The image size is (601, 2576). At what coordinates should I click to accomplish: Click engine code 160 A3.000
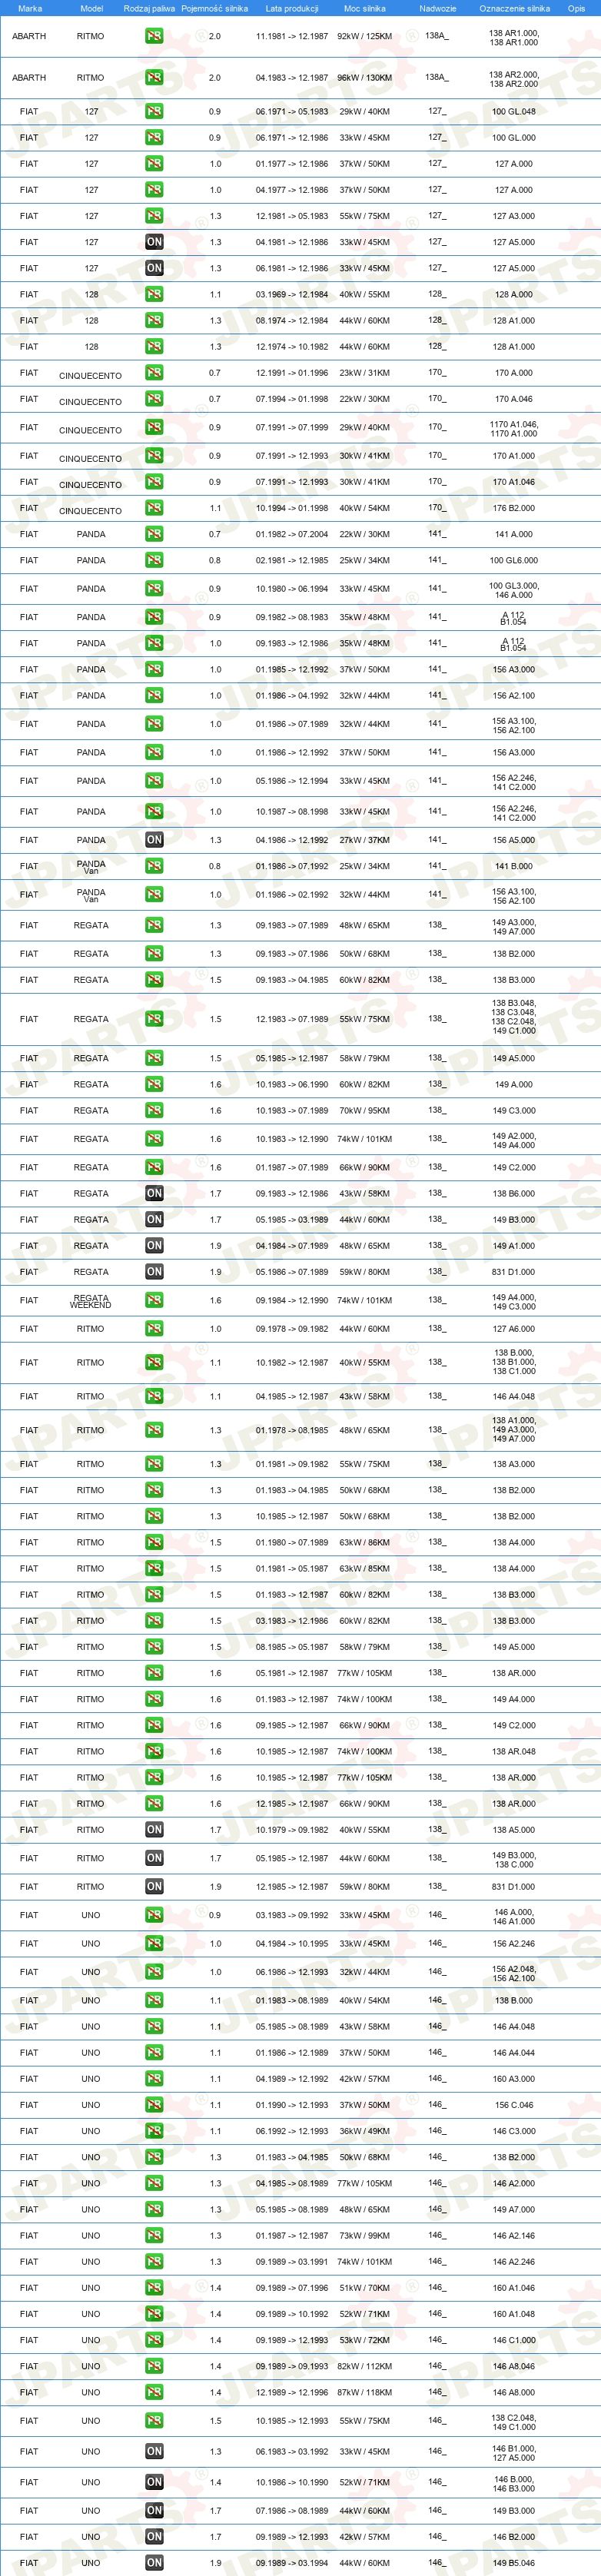pyautogui.click(x=513, y=2079)
